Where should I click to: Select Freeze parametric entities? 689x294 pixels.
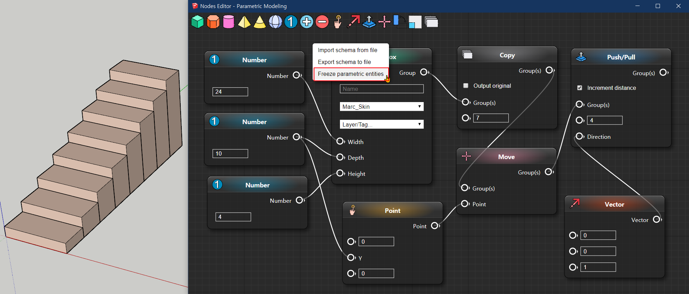coord(351,74)
